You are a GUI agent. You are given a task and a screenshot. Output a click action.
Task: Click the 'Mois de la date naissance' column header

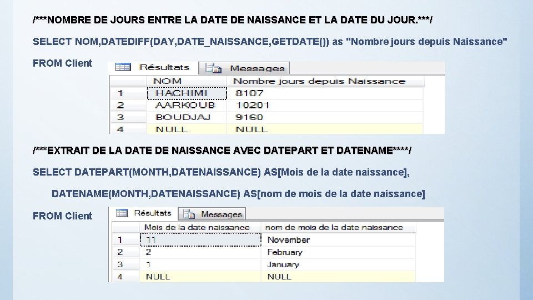pos(200,227)
